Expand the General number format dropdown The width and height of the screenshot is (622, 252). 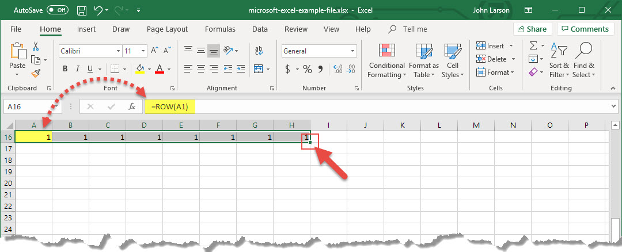click(x=319, y=51)
